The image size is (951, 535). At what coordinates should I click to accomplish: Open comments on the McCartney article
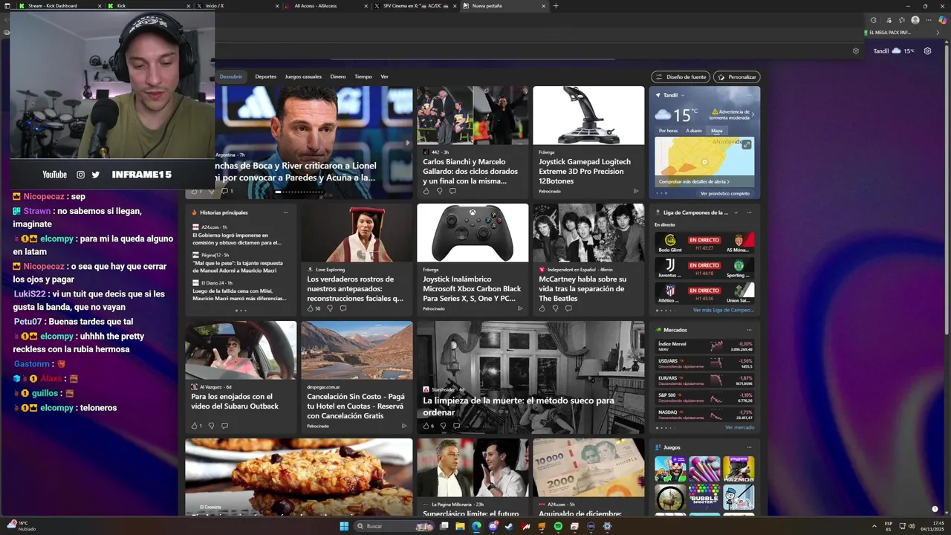pos(568,308)
